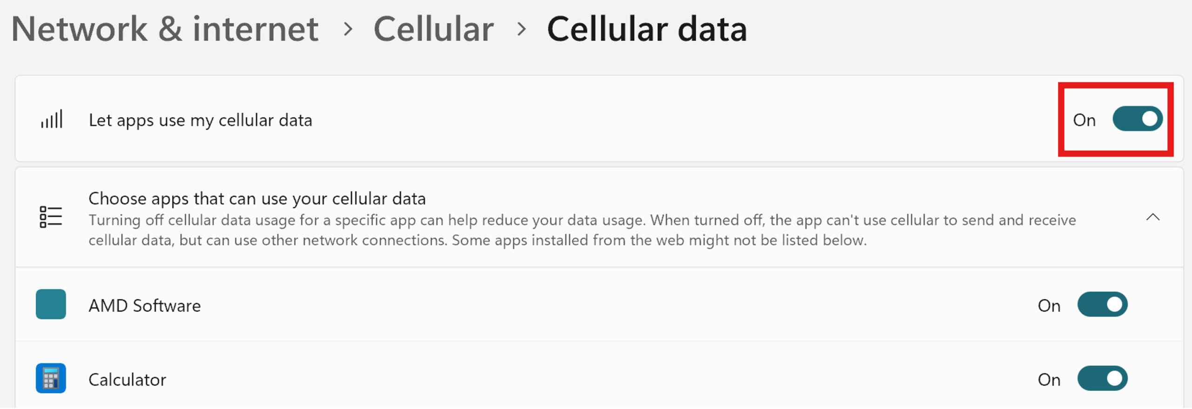The image size is (1192, 409).
Task: Click the Cellular data page title
Action: pos(647,29)
